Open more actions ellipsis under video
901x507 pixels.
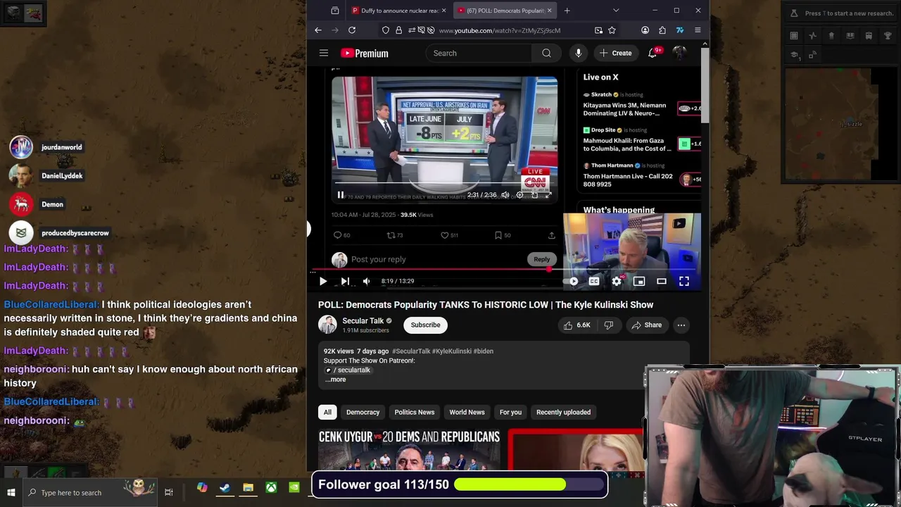coord(681,325)
